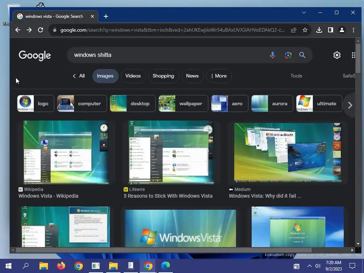Open 'Windows Vista: Why did it fail' link

click(x=265, y=196)
